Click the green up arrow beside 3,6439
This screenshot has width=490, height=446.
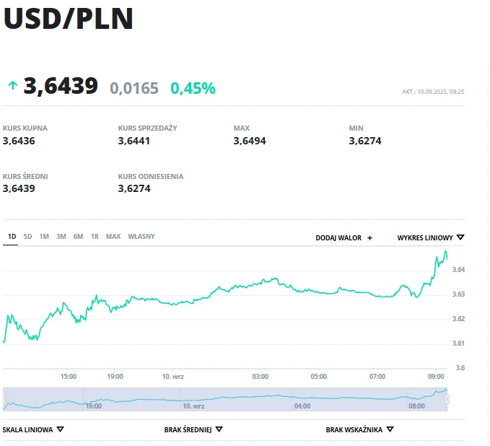pos(12,86)
